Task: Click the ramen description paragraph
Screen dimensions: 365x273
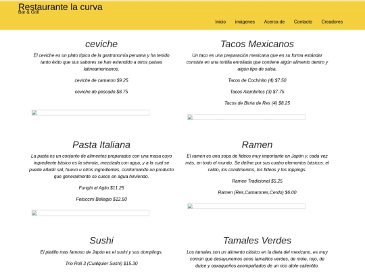Action: coord(257,162)
